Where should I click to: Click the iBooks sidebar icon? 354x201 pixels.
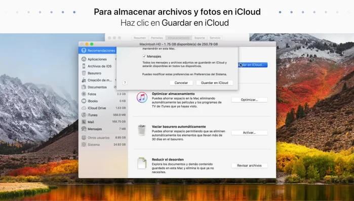pos(84,101)
